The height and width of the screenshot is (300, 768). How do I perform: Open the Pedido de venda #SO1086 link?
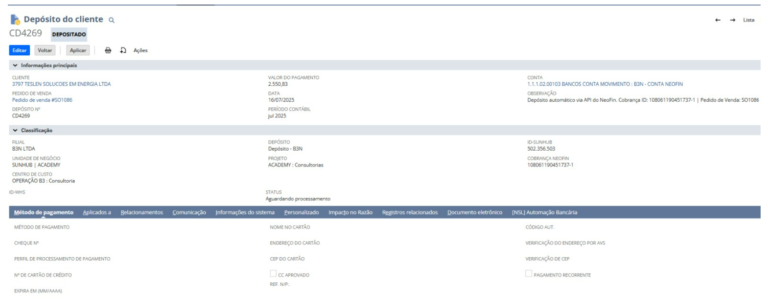(42, 100)
